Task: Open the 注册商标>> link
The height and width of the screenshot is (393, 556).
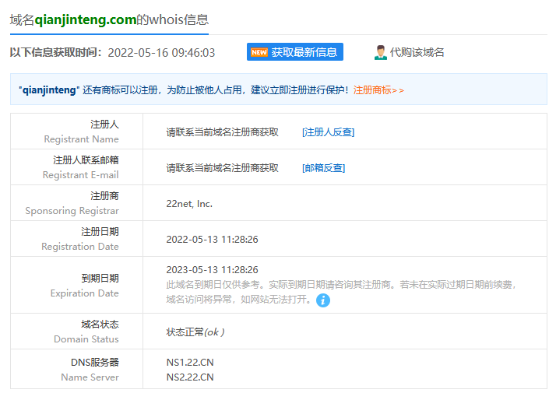Action: click(378, 90)
